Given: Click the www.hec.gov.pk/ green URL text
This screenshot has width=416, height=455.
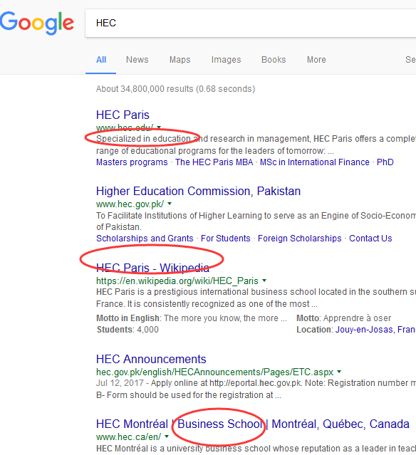Looking at the screenshot, I should pos(130,204).
